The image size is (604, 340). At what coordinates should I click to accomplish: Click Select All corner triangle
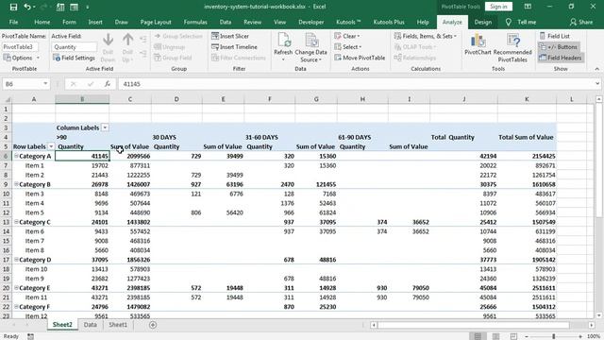click(7, 99)
